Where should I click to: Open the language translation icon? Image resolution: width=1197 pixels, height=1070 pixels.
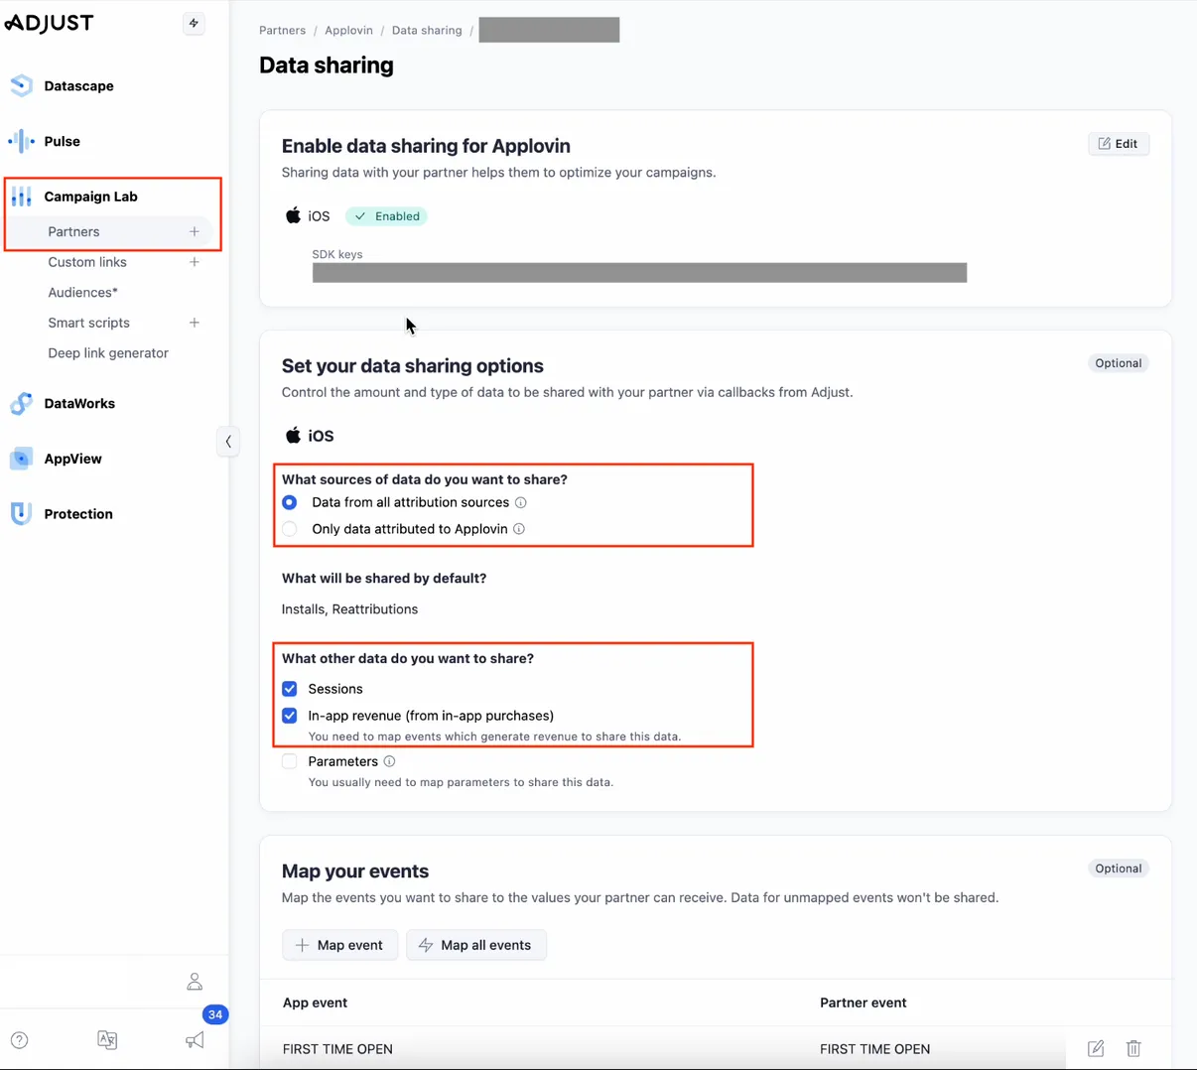[x=107, y=1039]
